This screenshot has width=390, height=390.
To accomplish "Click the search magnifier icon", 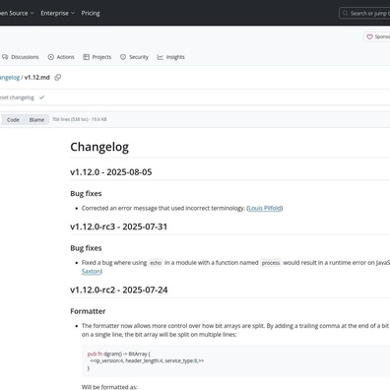I will (345, 13).
